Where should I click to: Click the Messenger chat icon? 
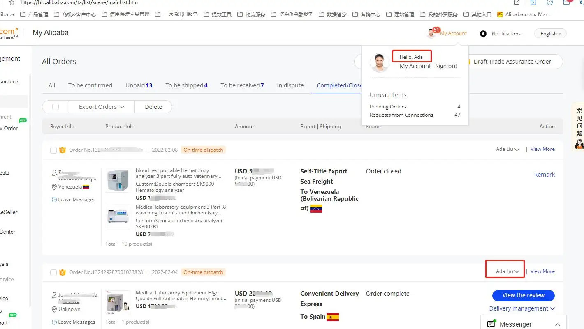click(x=491, y=324)
